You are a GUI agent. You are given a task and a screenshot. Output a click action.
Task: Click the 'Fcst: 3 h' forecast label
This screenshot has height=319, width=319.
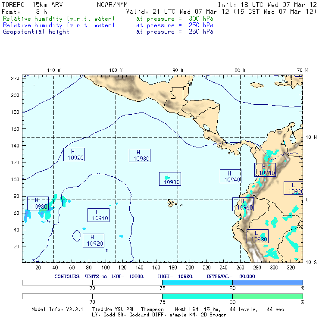[25, 12]
